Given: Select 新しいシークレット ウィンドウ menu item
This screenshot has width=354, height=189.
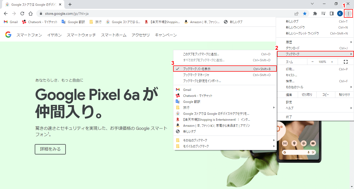Looking at the screenshot, I should pyautogui.click(x=315, y=33).
